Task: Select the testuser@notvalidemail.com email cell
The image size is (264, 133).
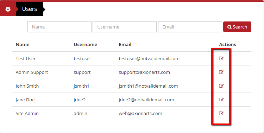Action: (149, 59)
